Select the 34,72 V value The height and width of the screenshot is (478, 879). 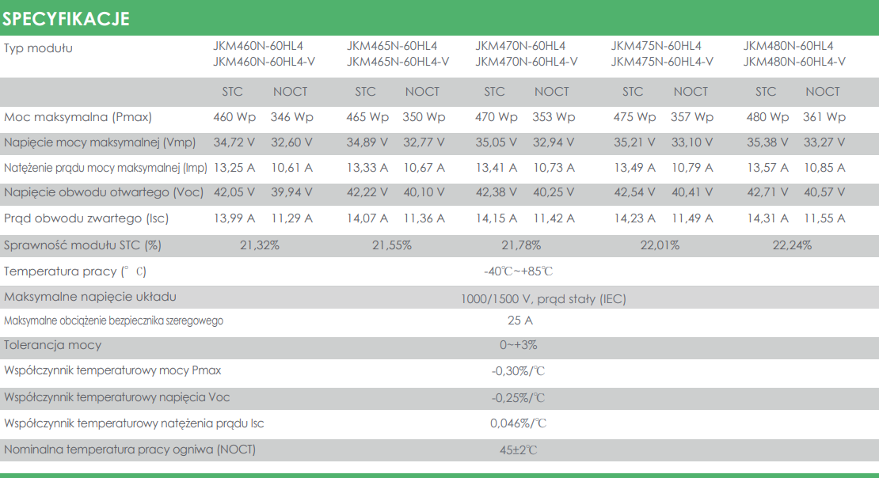(x=234, y=142)
